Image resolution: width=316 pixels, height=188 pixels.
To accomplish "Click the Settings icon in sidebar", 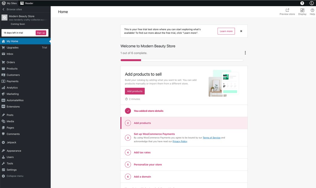I will pos(3,170).
